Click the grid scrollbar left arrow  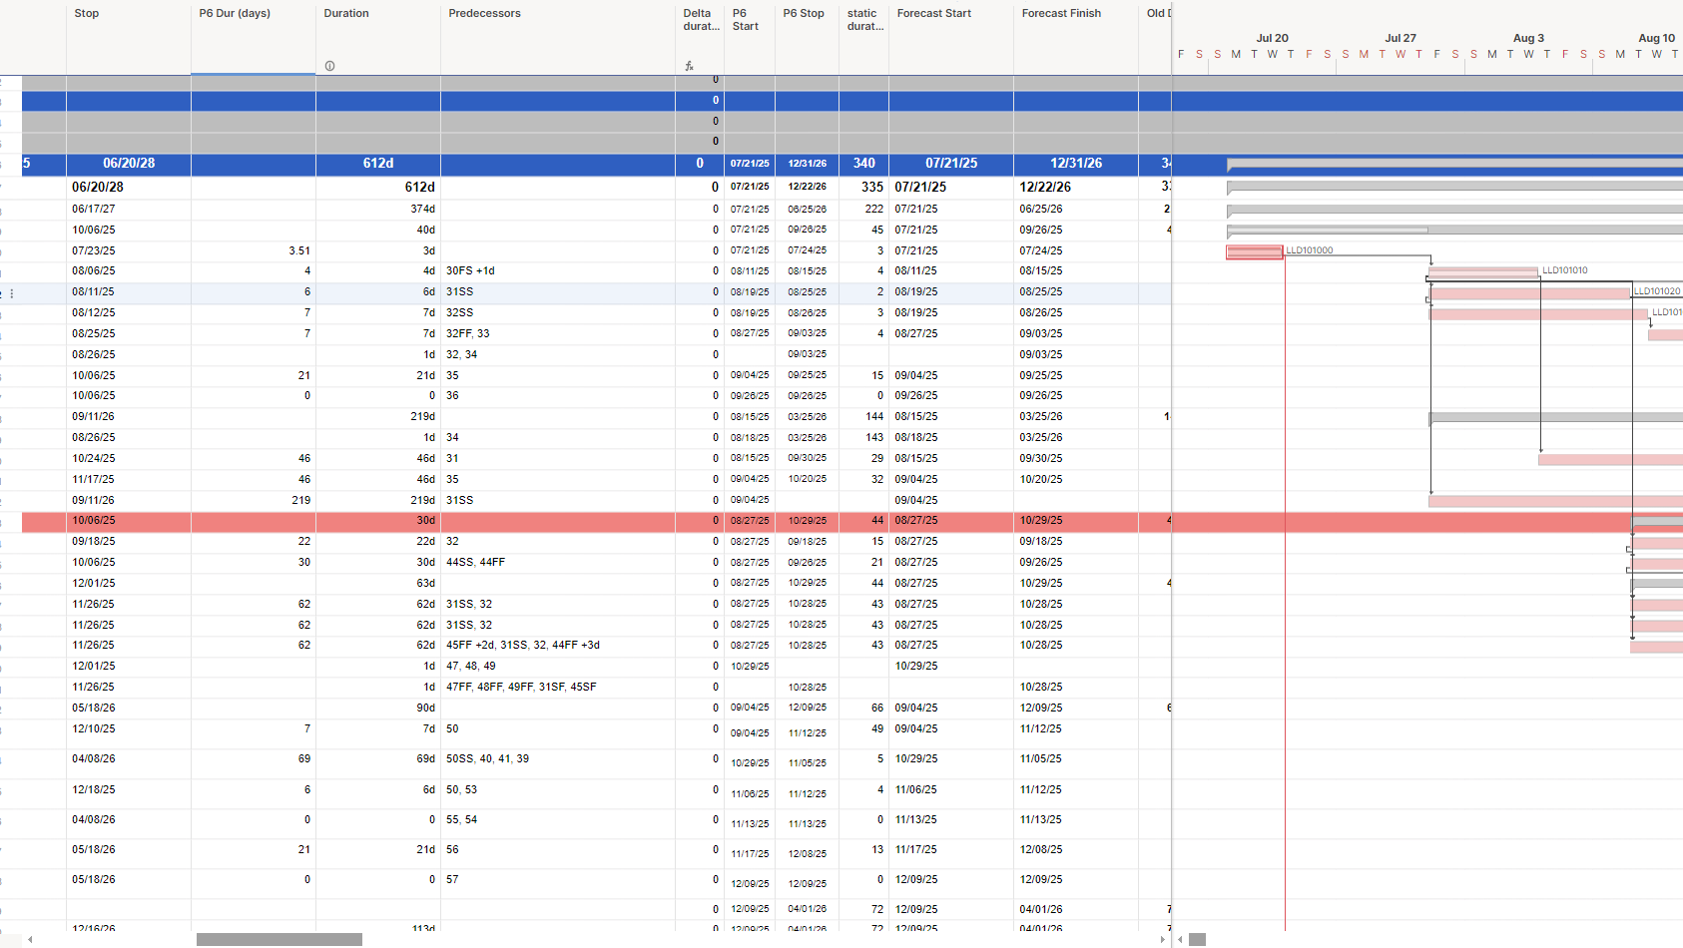[30, 939]
